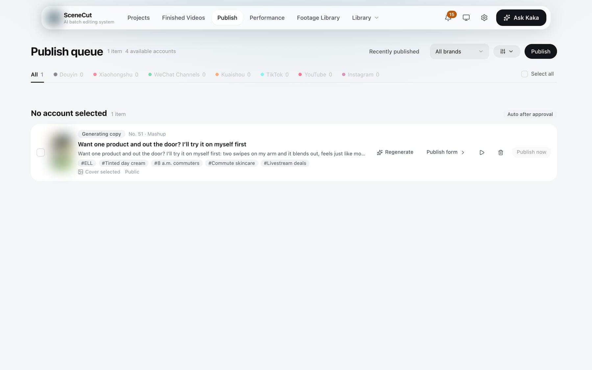592x370 pixels.
Task: Click the #Commute skincare hashtag
Action: [x=232, y=163]
